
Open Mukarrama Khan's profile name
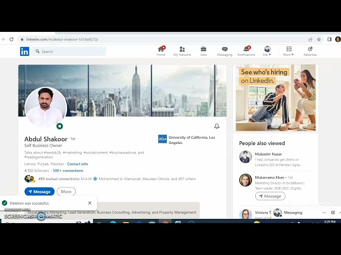pyautogui.click(x=270, y=177)
